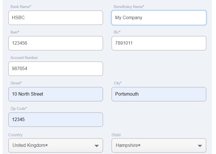Select the City field containing Portsmouth
Screen dimensions: 216x154
tap(159, 94)
